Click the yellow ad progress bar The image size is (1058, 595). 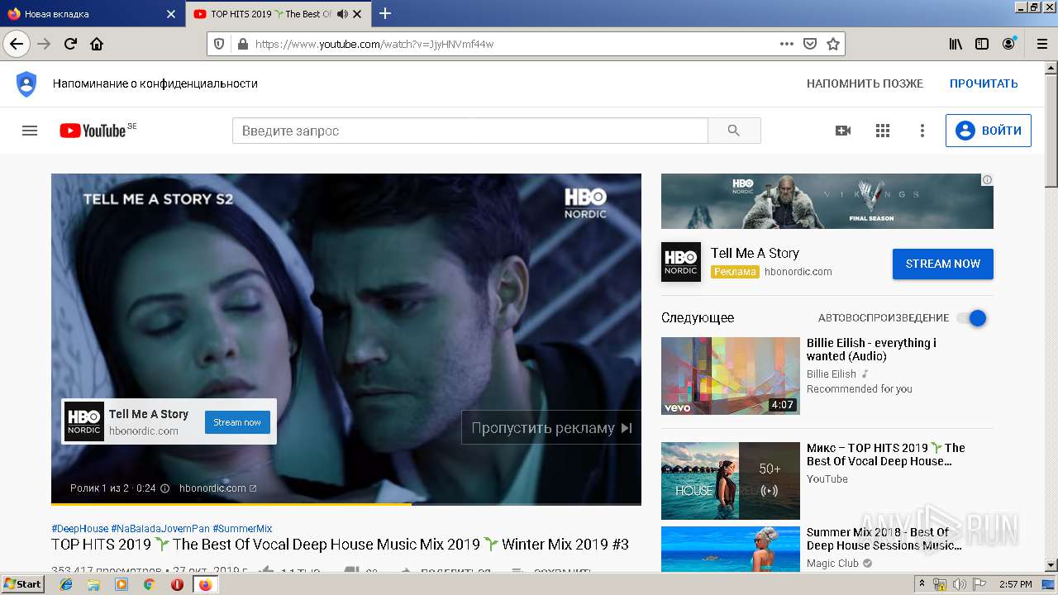[x=231, y=503]
